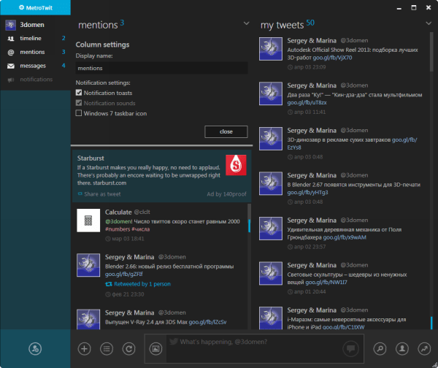Click the add column plus icon
Image resolution: width=438 pixels, height=368 pixels.
[x=84, y=349]
